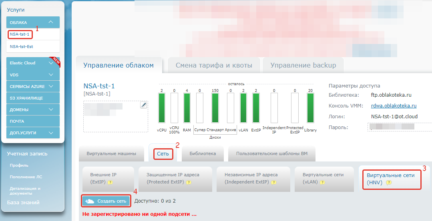Open rdwa.oblakoteka.ru VMM console link
This screenshot has width=432, height=221.
pyautogui.click(x=394, y=106)
